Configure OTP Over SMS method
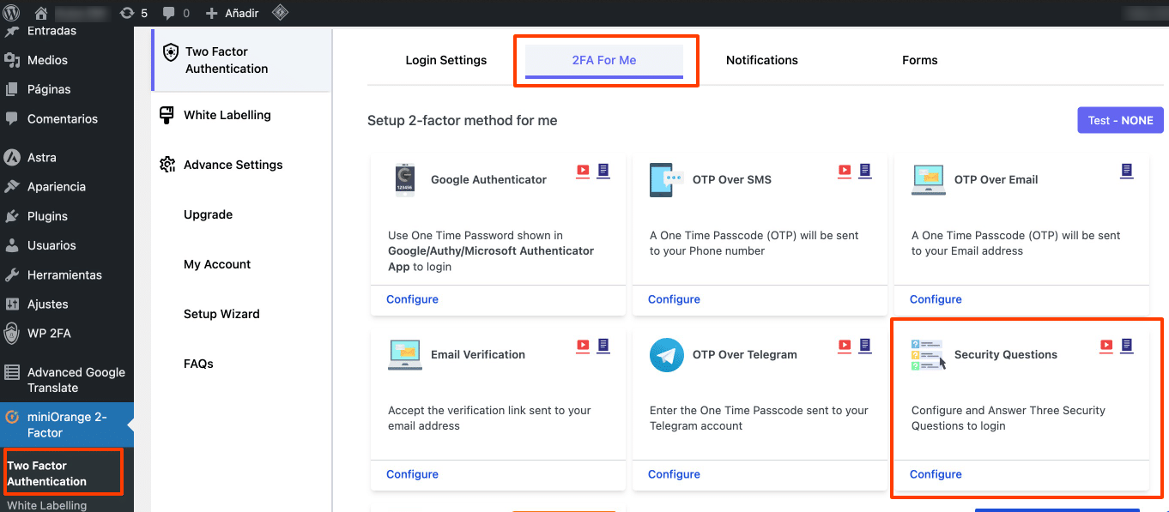 674,299
